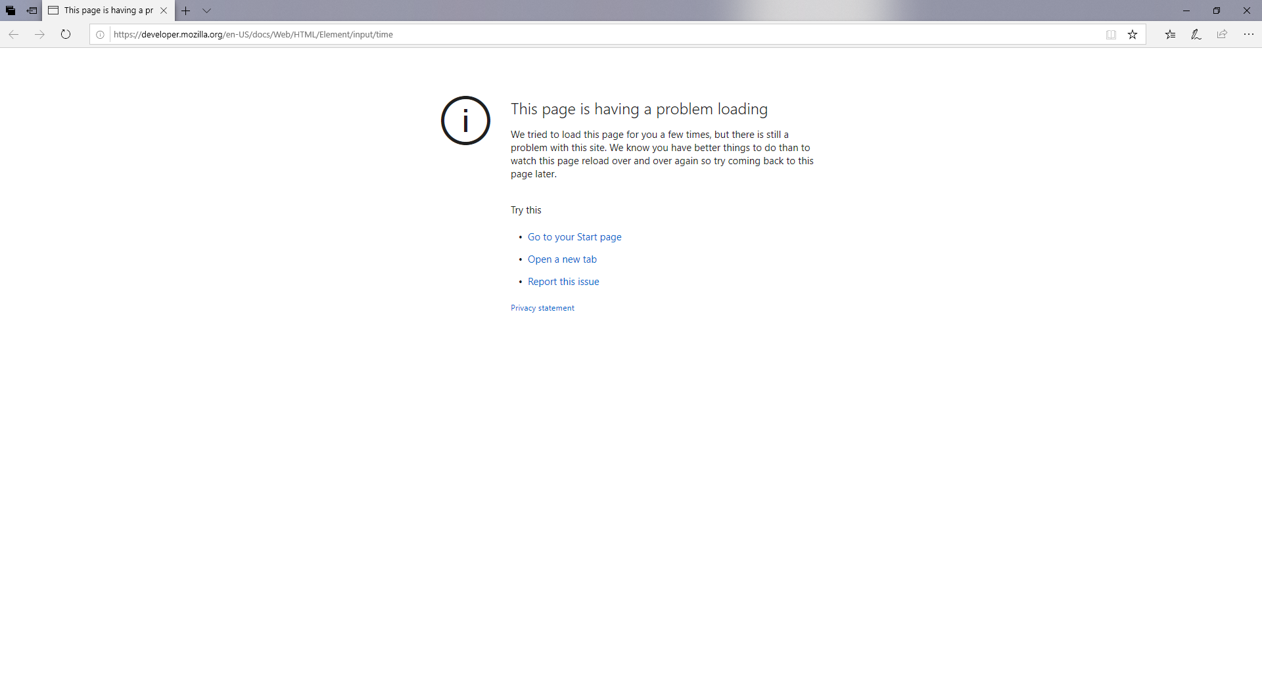This screenshot has width=1262, height=683.
Task: Toggle the favorites star for this page
Action: [1133, 34]
